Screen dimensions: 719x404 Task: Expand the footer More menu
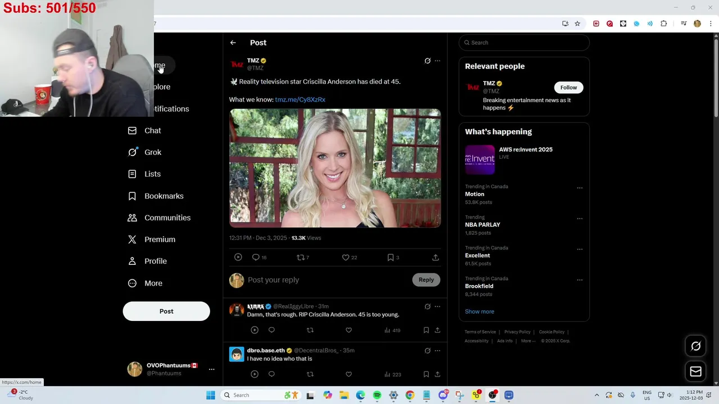pos(528,341)
